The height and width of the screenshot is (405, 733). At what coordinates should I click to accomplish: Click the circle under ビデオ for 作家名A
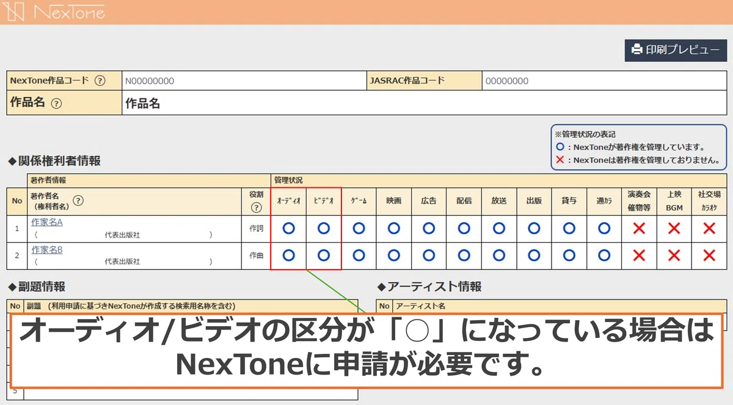(x=324, y=229)
